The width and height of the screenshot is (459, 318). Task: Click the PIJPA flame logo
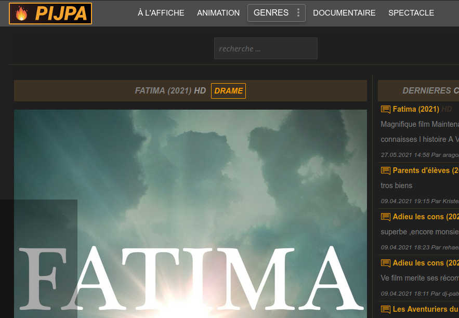50,14
